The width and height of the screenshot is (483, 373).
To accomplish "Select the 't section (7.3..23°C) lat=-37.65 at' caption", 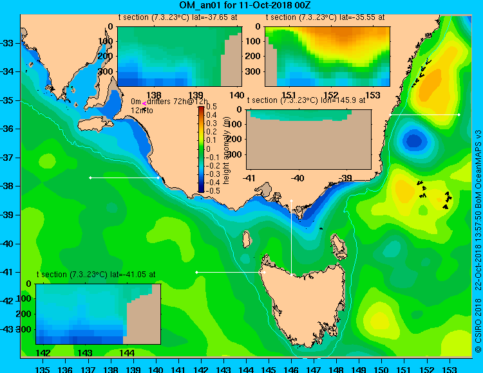I will pos(178,17).
